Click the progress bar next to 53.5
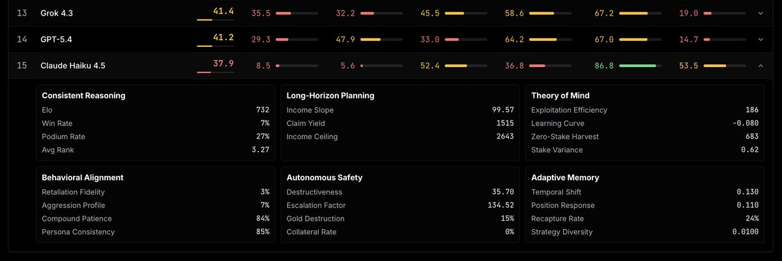Viewport: 782px width, 261px height. point(725,66)
